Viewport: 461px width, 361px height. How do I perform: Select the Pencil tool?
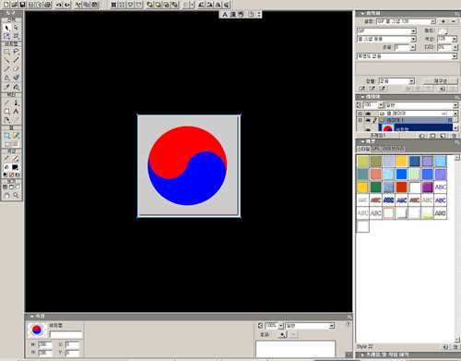coord(6,69)
